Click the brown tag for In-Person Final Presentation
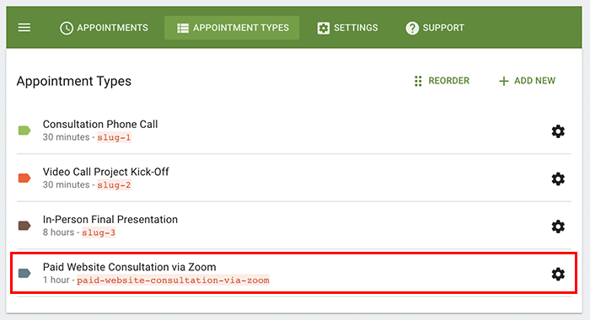Image resolution: width=590 pixels, height=320 pixels. coord(24,226)
